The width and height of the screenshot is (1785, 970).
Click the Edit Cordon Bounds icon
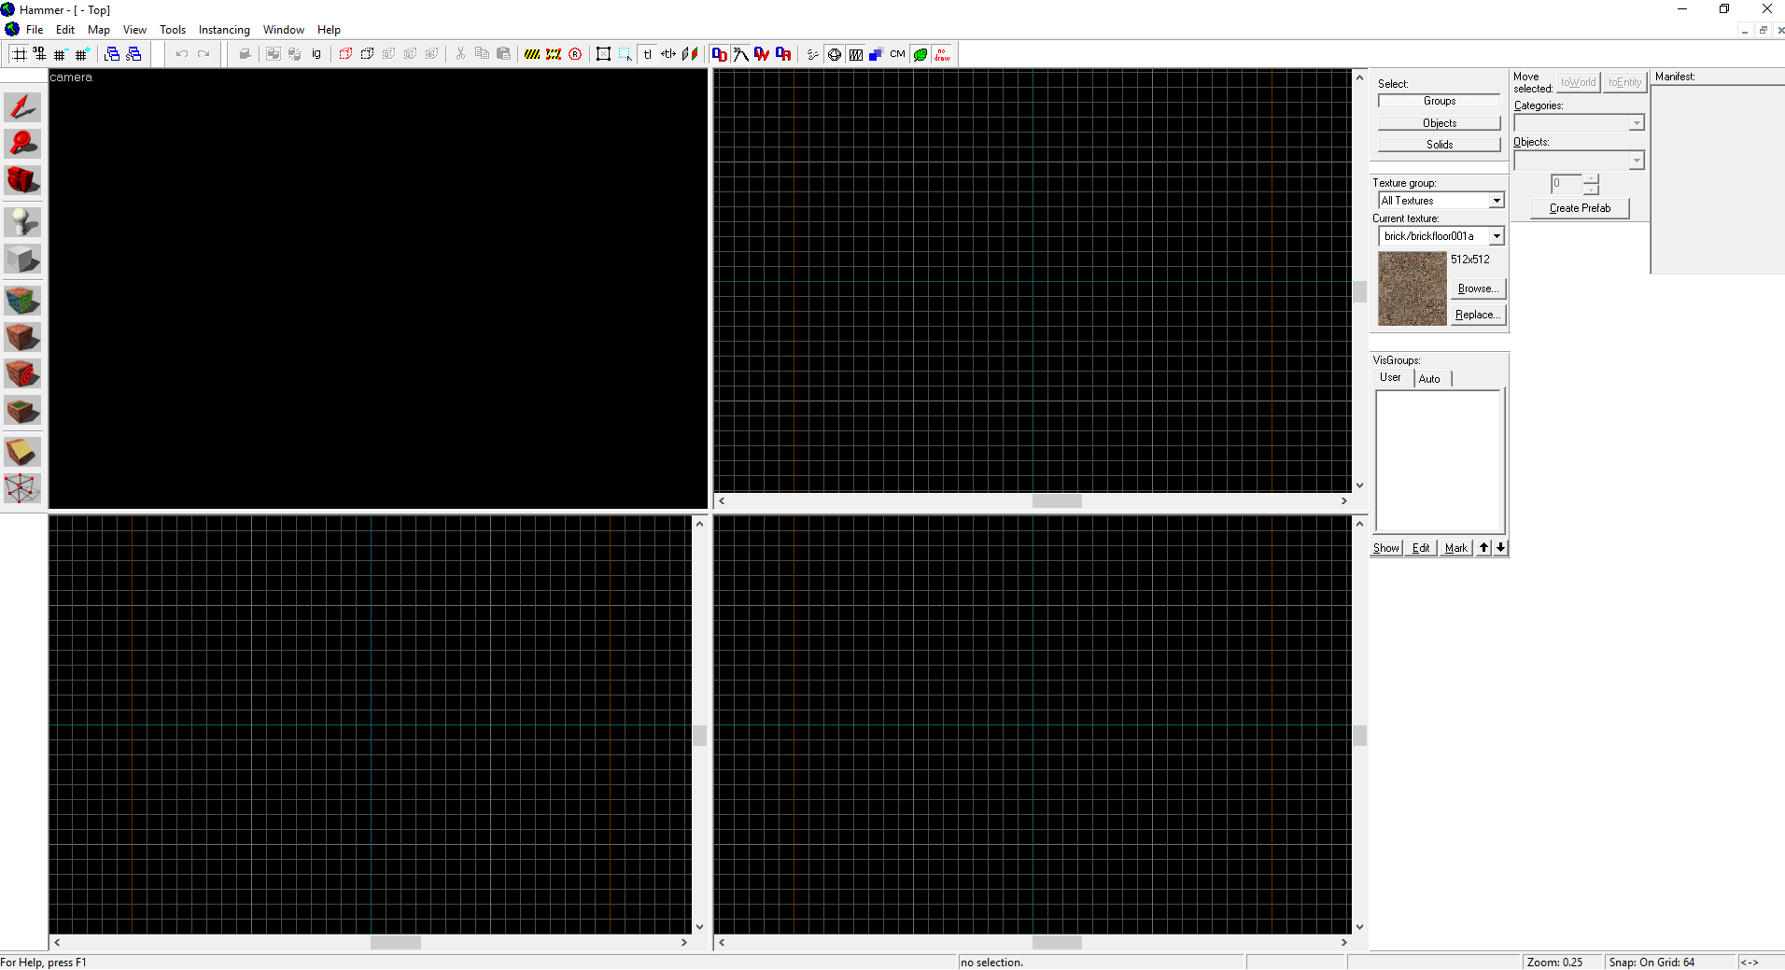click(554, 54)
